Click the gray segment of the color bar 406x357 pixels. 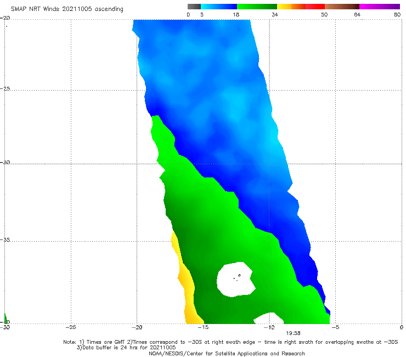tap(194, 7)
